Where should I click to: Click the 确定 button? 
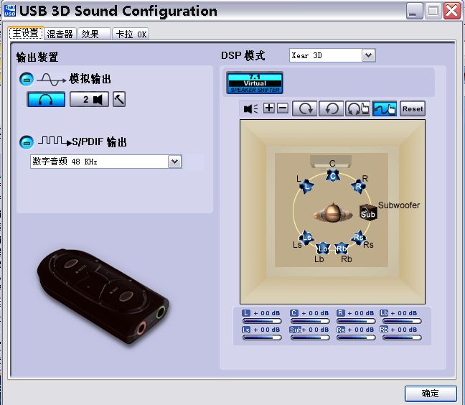click(431, 394)
